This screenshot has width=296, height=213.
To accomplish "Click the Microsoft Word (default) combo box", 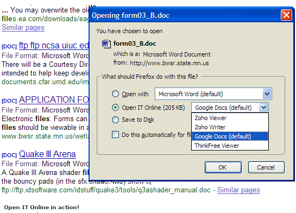I will pyautogui.click(x=213, y=93).
